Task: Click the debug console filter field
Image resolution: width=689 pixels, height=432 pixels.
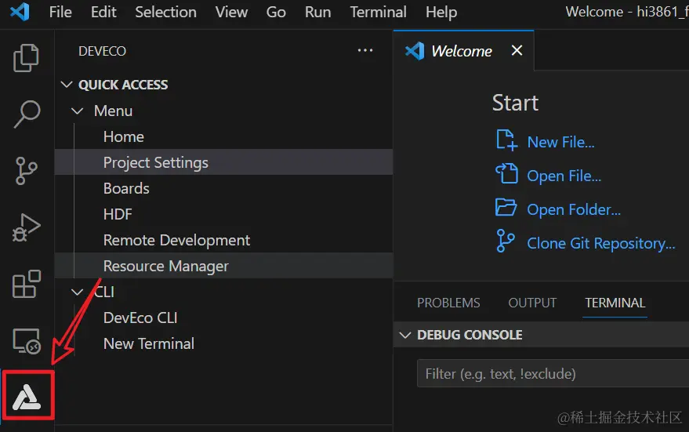Action: point(549,373)
